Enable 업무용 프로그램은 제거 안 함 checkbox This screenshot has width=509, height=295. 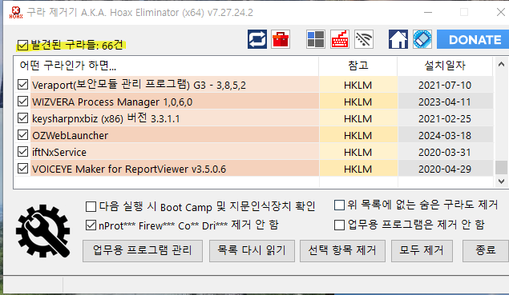coord(339,225)
